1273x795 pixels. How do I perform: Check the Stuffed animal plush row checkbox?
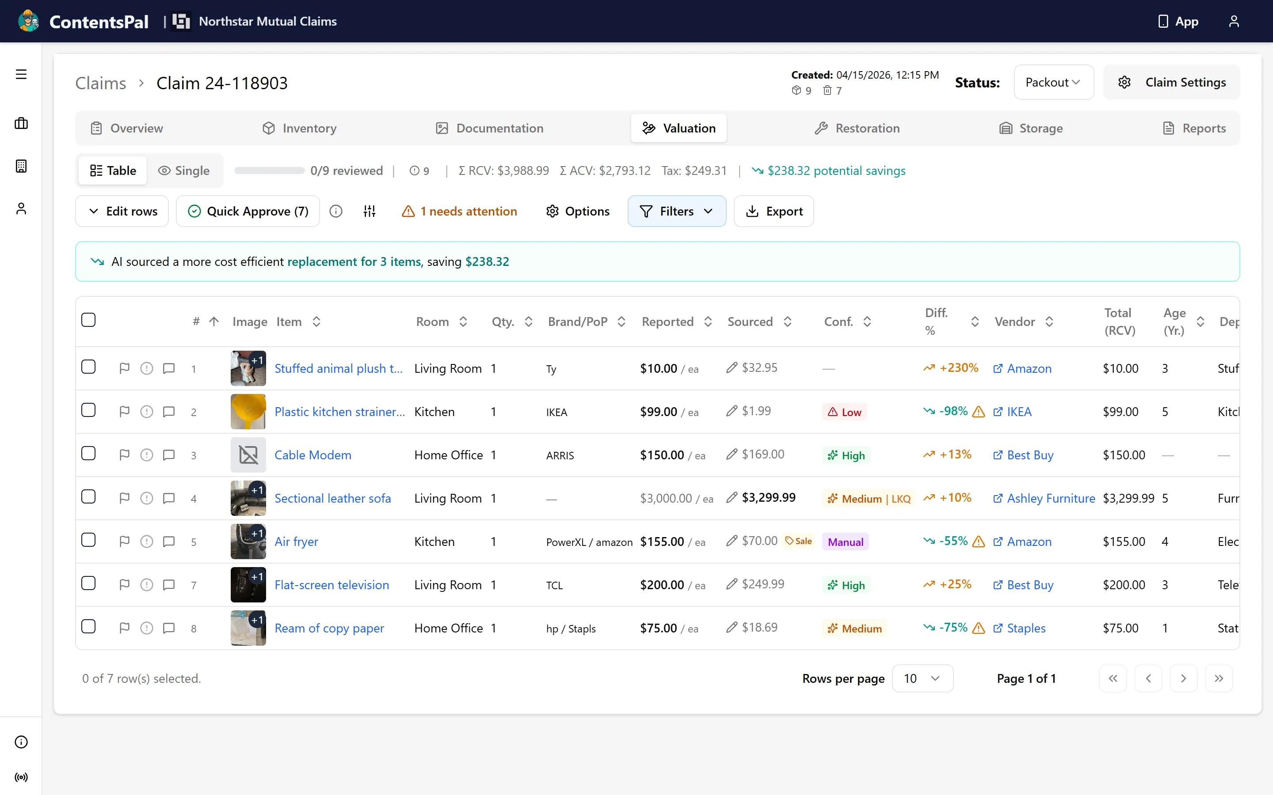pyautogui.click(x=88, y=367)
